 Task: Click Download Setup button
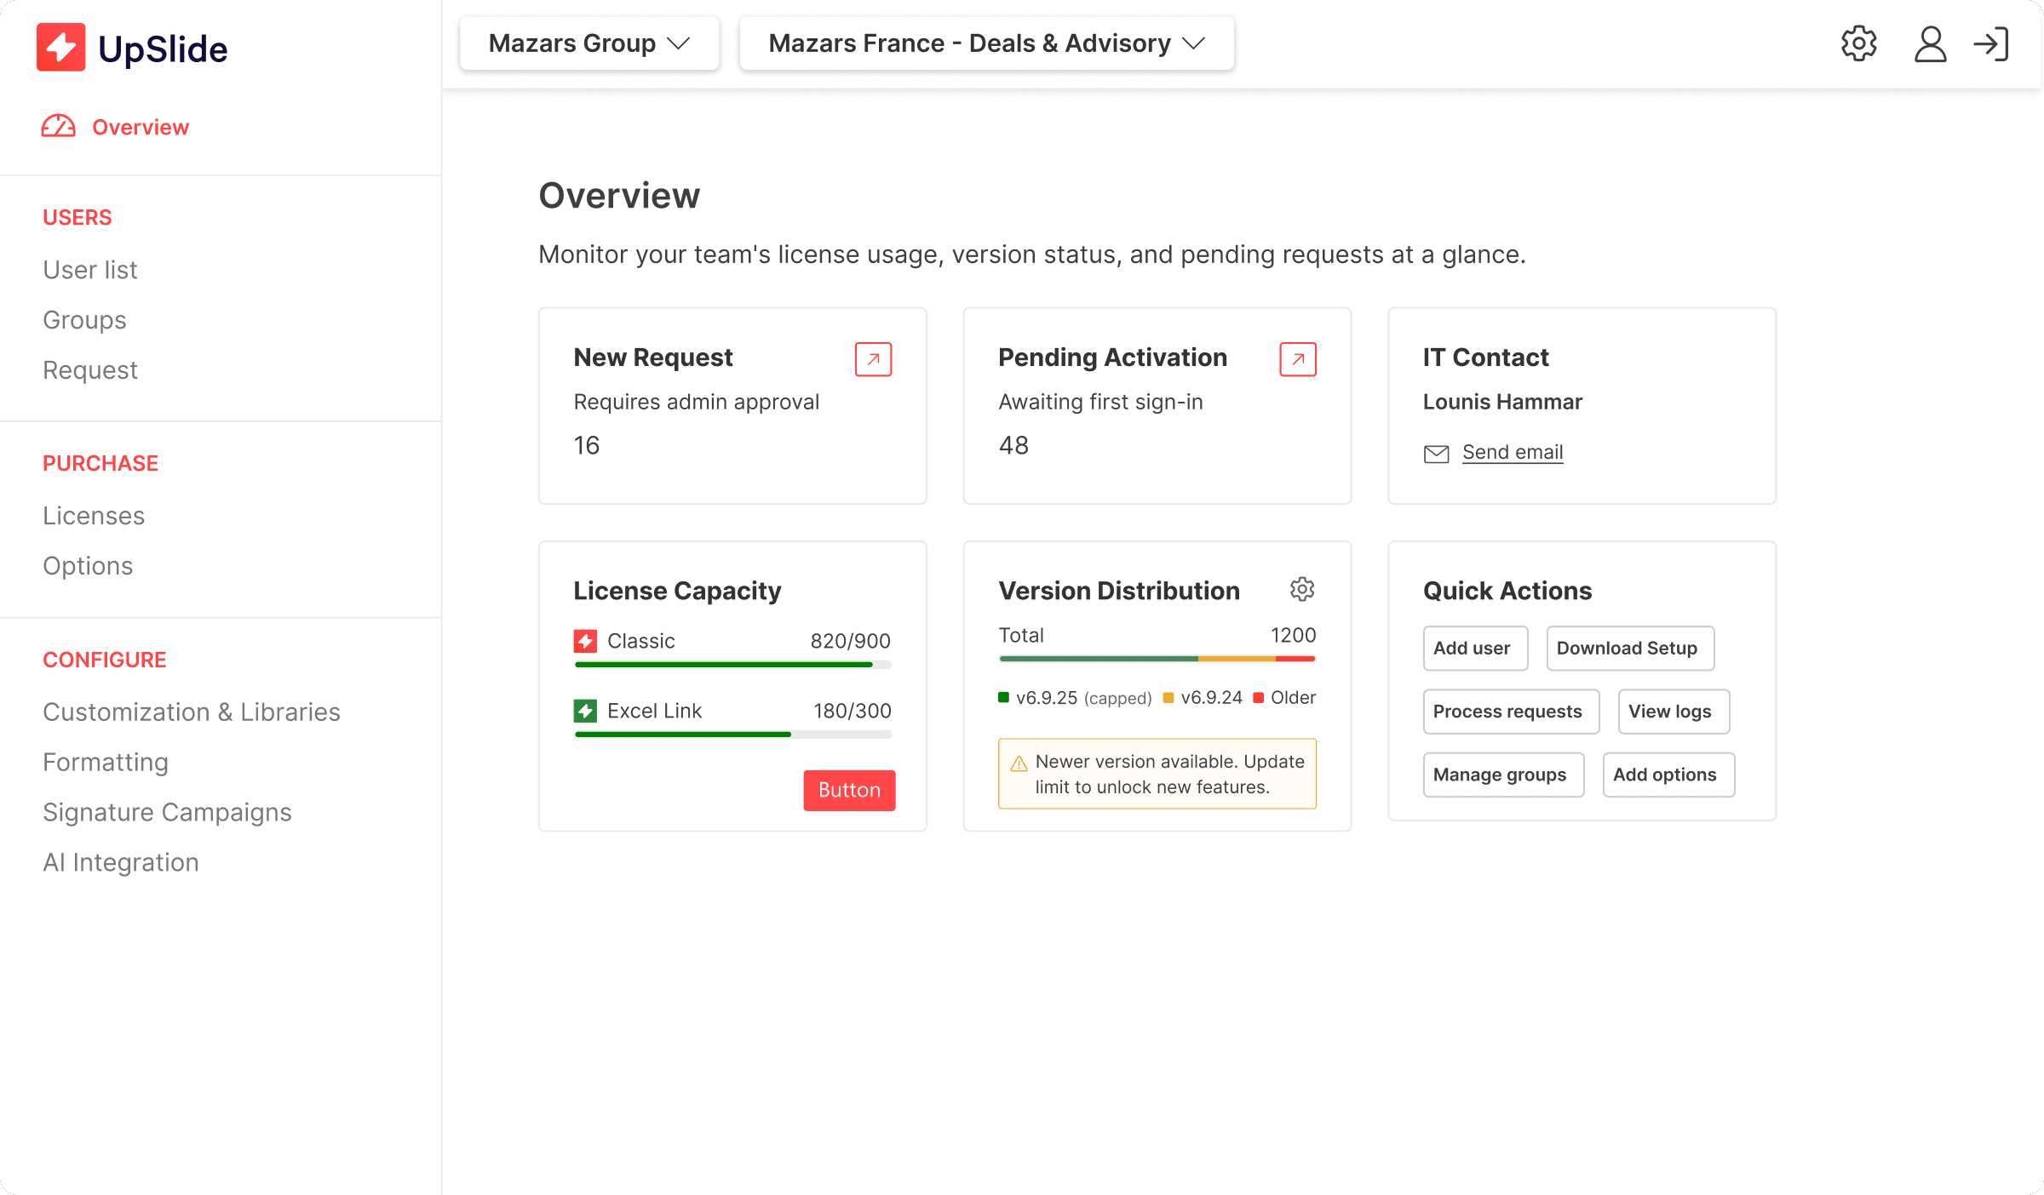pyautogui.click(x=1630, y=649)
